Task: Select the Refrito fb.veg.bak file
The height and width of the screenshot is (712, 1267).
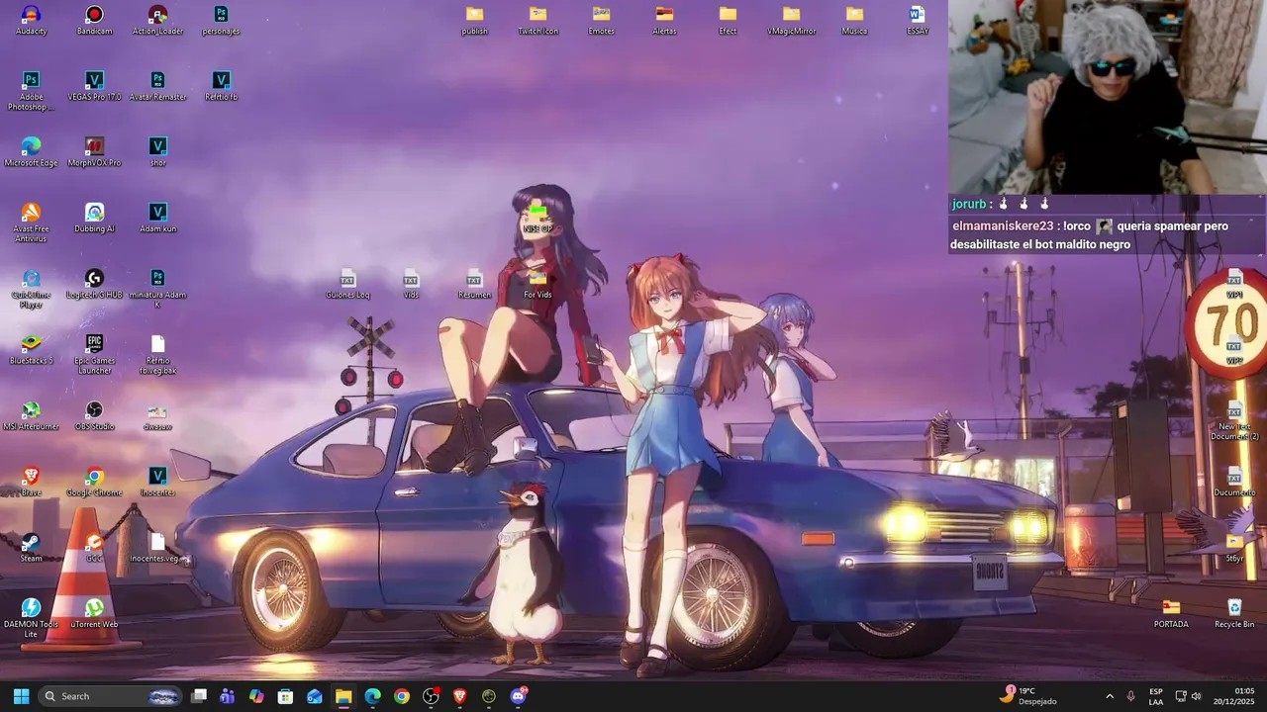Action: pyautogui.click(x=157, y=354)
